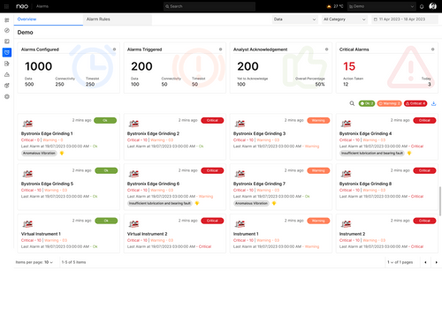Screen dimensions: 442x331
Task: Open the Demo site dropdown in header
Action: point(381,6)
